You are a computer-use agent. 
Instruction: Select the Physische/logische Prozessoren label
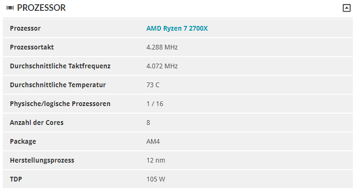click(x=60, y=104)
